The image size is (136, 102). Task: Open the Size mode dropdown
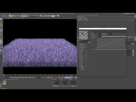(x=65, y=86)
